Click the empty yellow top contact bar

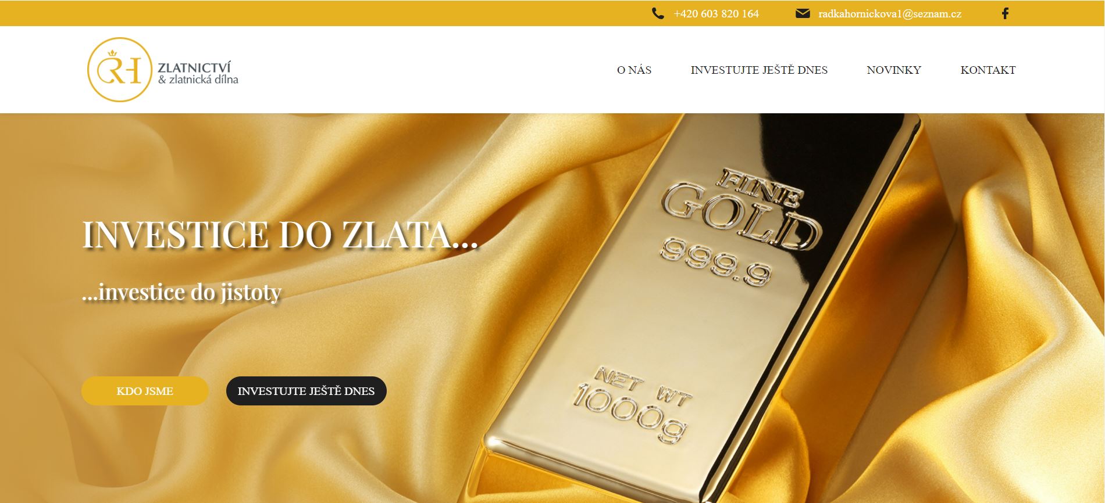pyautogui.click(x=320, y=13)
